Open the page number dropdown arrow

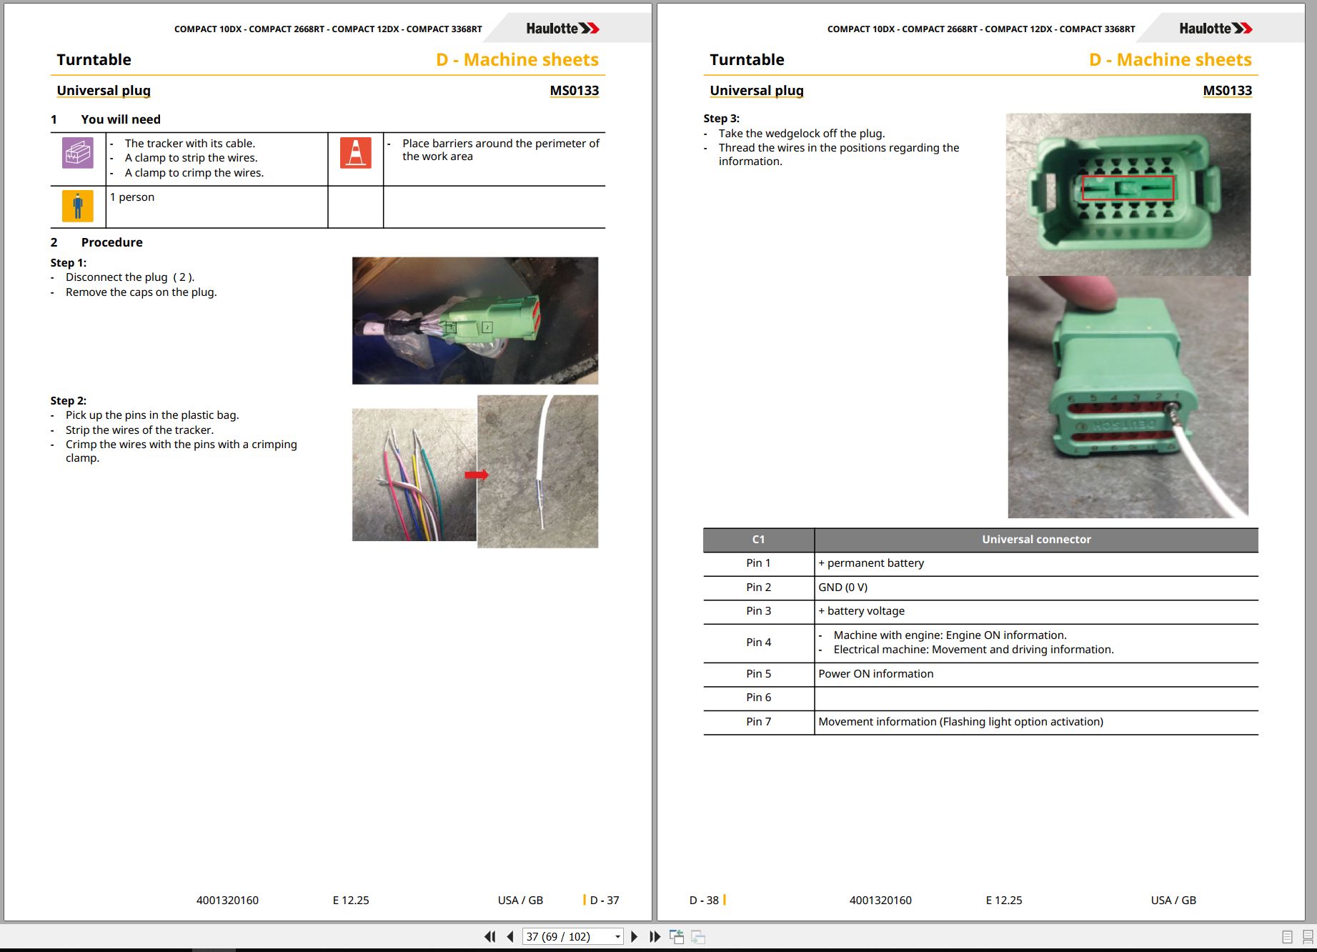(617, 936)
